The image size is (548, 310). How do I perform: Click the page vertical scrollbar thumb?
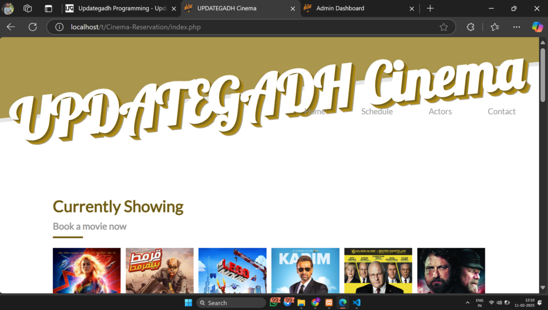coord(543,75)
